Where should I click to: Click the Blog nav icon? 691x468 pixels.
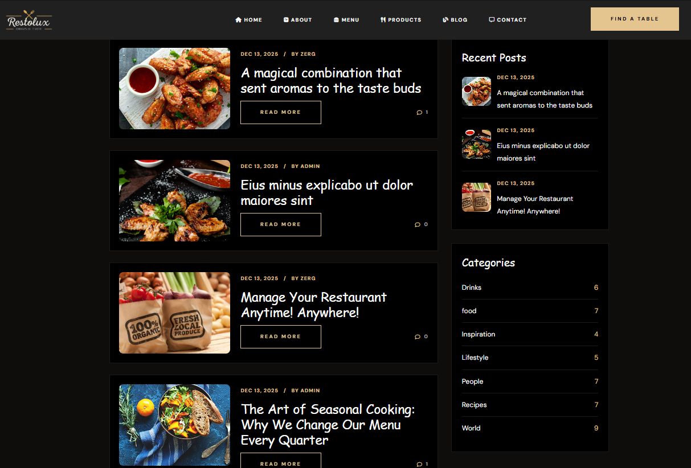[x=445, y=20]
